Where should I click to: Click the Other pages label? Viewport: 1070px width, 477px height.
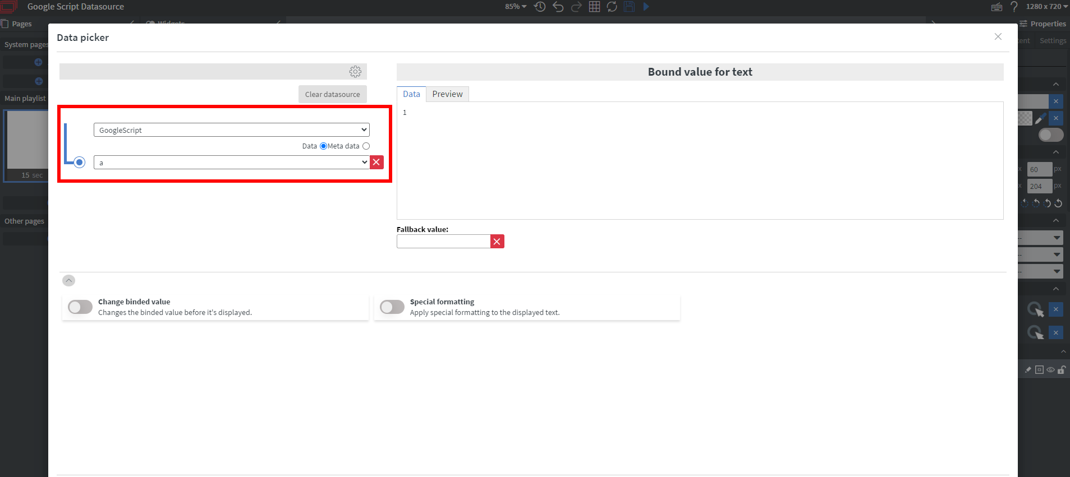coord(24,221)
